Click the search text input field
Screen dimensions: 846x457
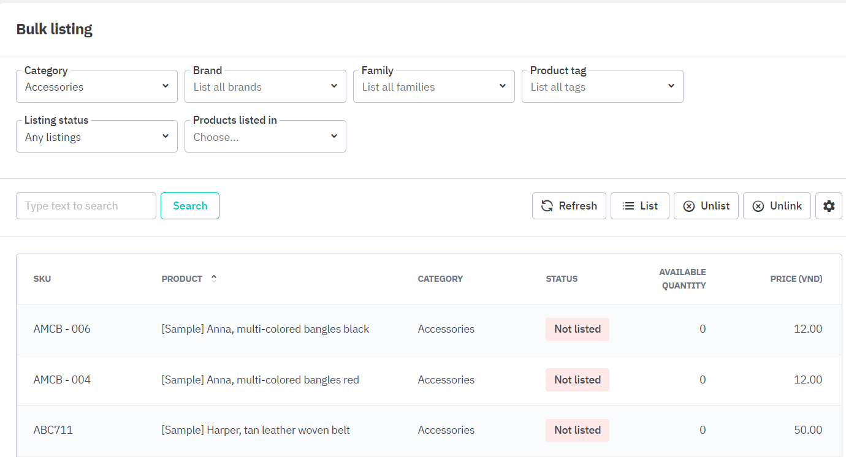pyautogui.click(x=86, y=206)
